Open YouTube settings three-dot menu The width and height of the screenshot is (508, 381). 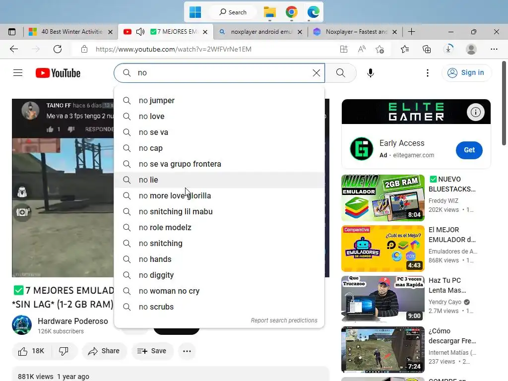pos(428,73)
